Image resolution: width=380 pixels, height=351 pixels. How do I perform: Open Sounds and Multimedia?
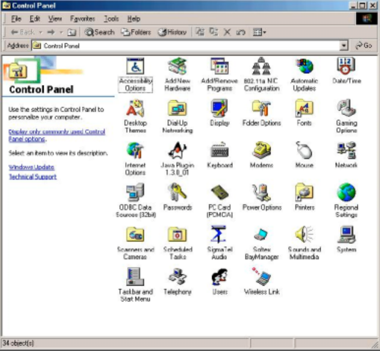tap(304, 243)
